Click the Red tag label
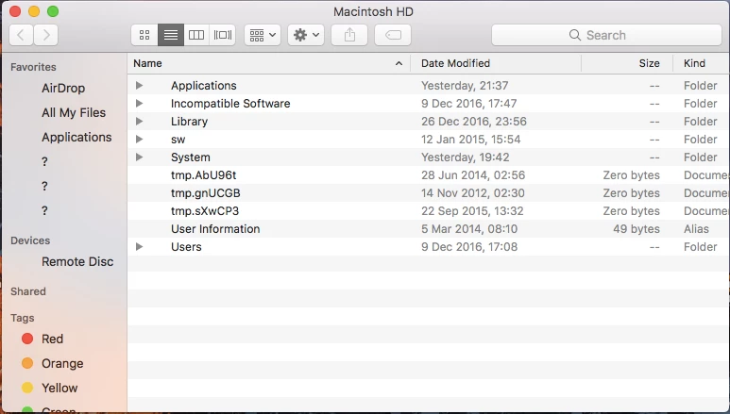The height and width of the screenshot is (414, 730). [x=52, y=339]
